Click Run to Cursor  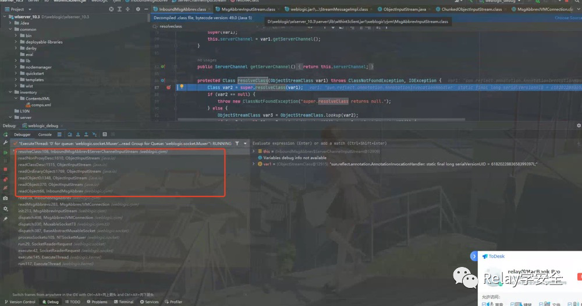94,135
